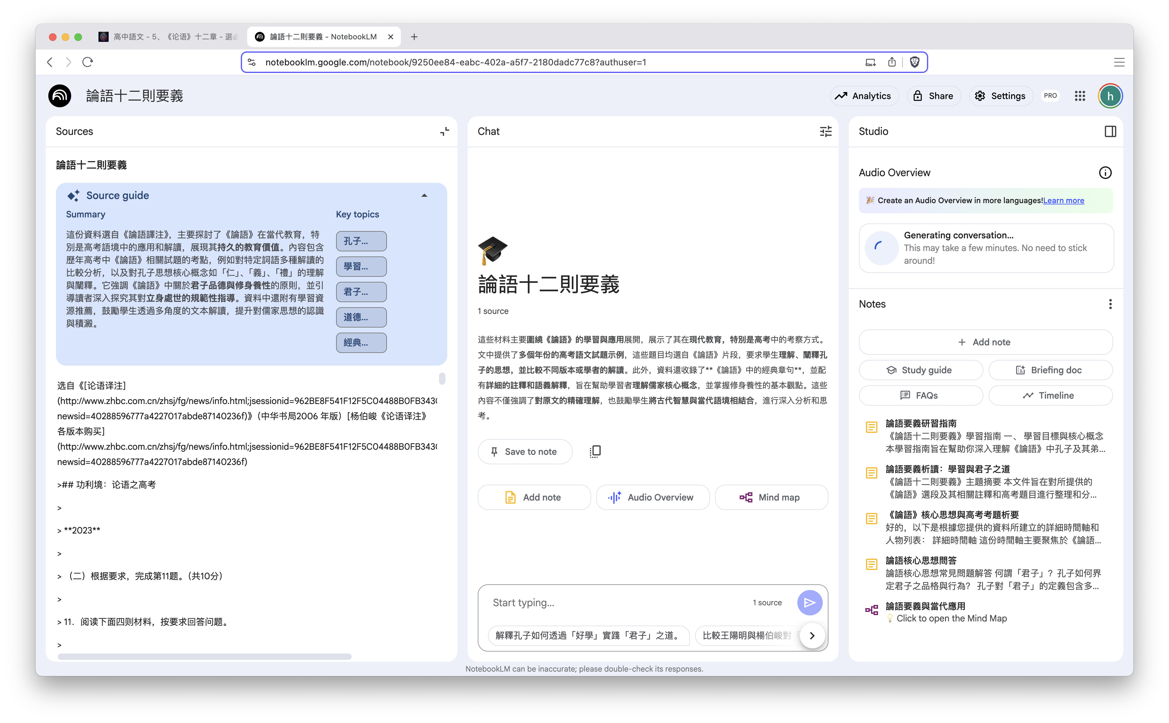The width and height of the screenshot is (1169, 723).
Task: Generate a Study guide
Action: (x=920, y=370)
